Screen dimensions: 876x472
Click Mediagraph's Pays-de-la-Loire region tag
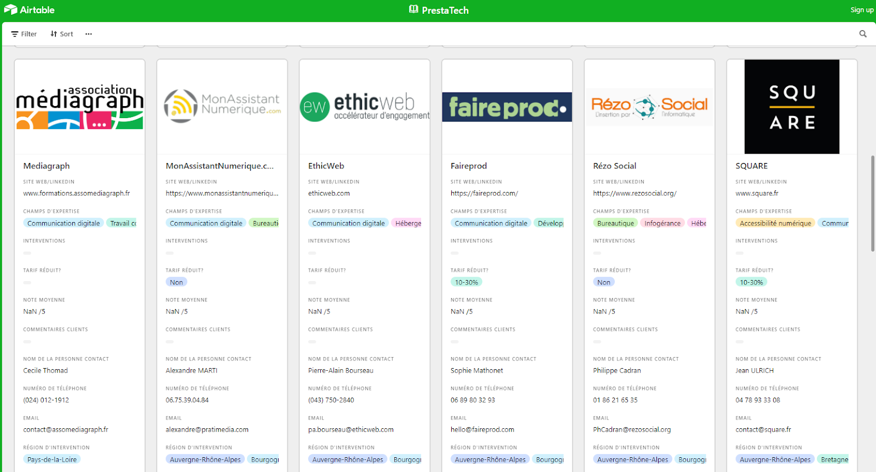click(x=52, y=459)
